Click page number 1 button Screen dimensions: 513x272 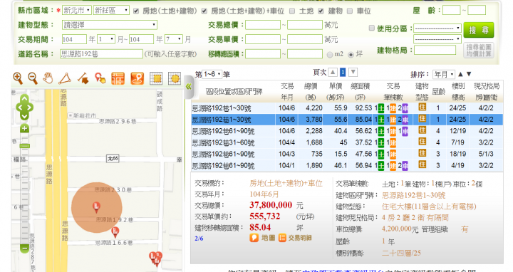click(343, 72)
